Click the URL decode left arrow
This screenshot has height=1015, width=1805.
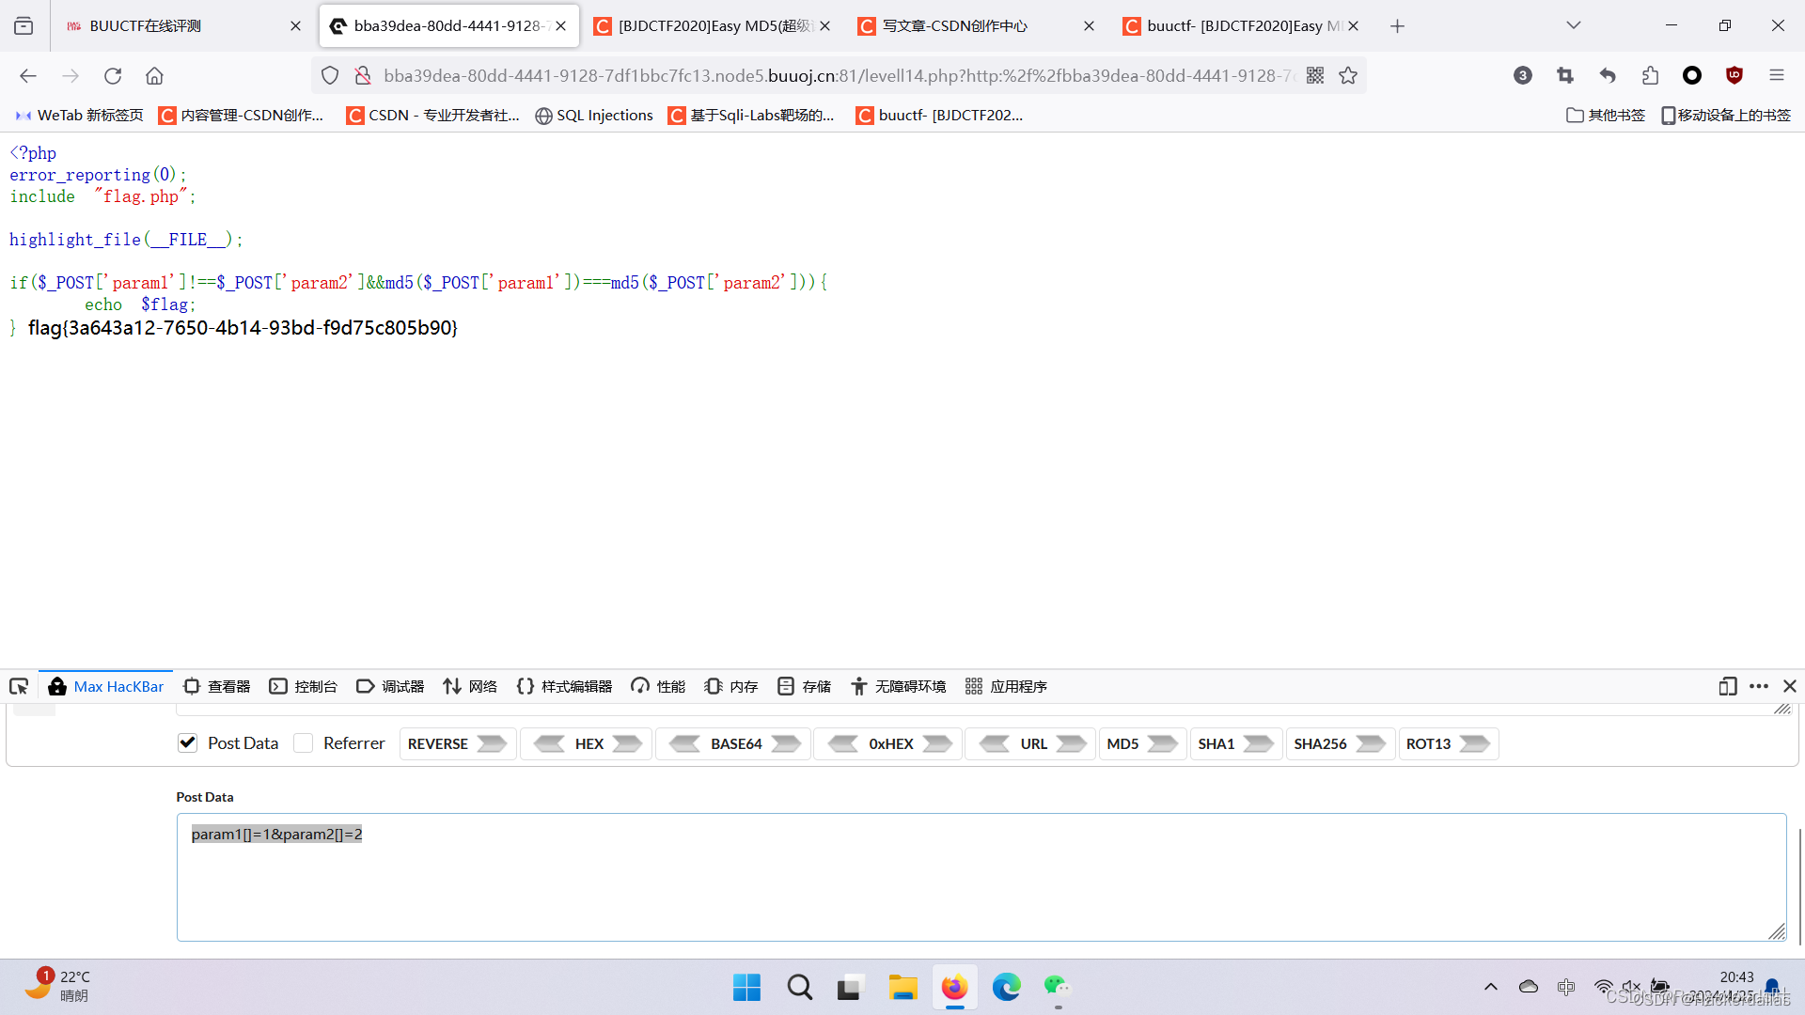995,743
